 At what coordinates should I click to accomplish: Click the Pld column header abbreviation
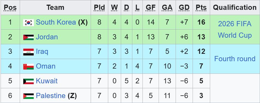[x=99, y=8]
